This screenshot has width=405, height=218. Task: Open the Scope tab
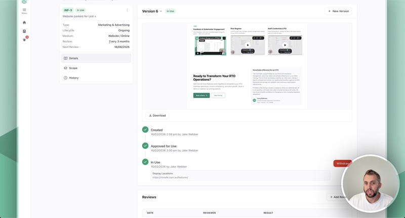(x=96, y=68)
